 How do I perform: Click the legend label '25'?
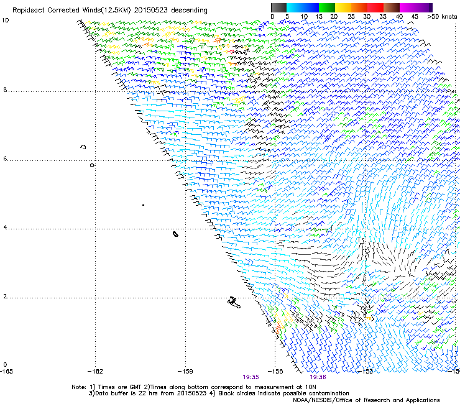(351, 17)
